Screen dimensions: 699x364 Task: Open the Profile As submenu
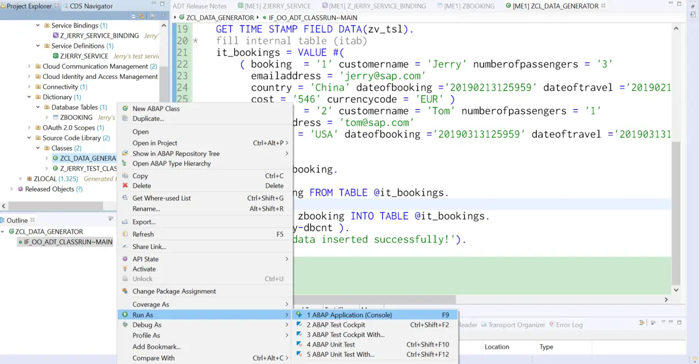205,335
